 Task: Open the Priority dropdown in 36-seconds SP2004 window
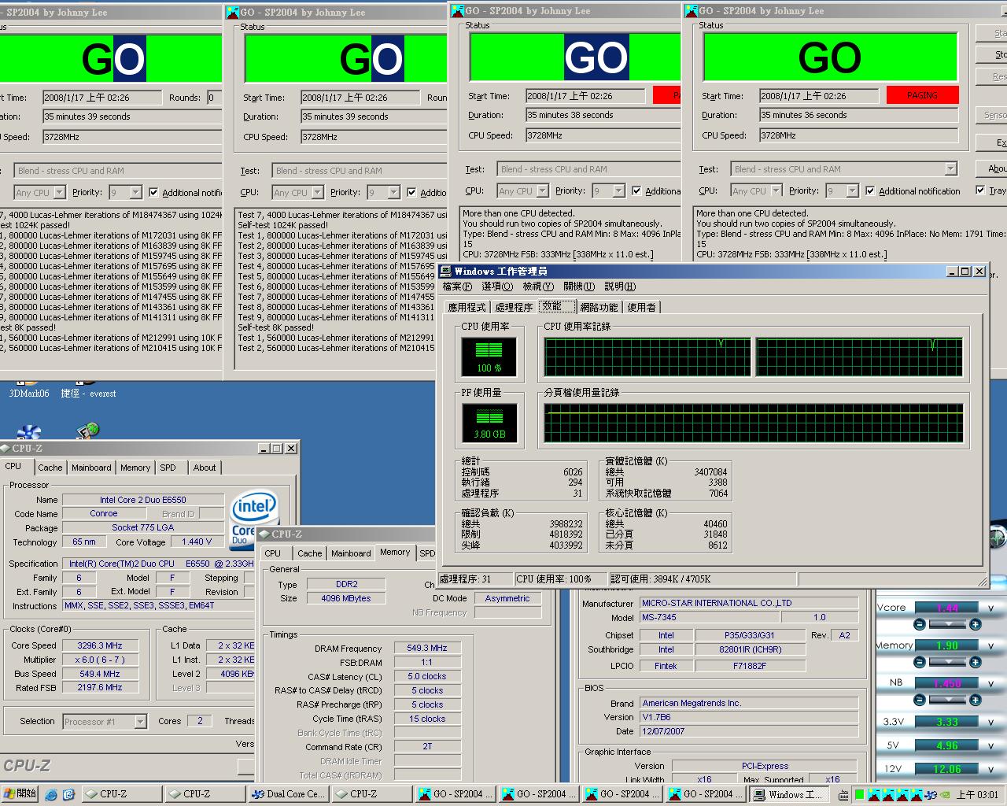click(x=852, y=190)
